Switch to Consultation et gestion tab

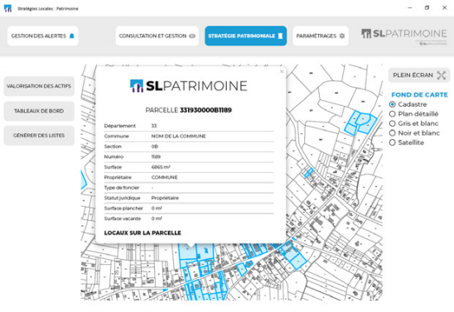coord(157,36)
